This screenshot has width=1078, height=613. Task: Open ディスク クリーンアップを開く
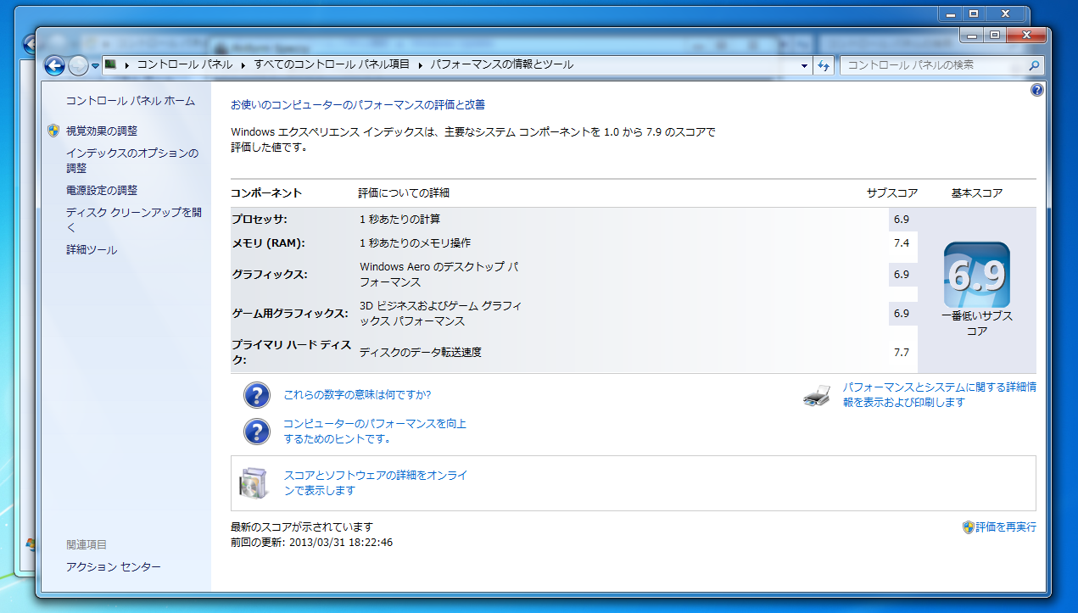pyautogui.click(x=134, y=220)
